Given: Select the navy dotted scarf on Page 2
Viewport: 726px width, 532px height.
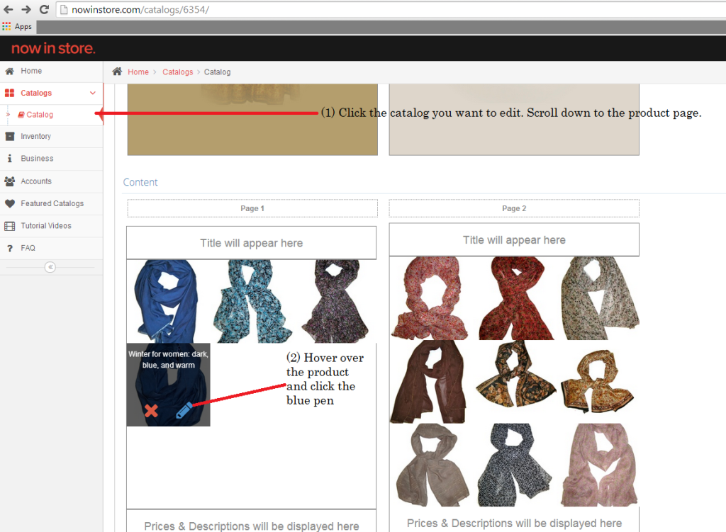Looking at the screenshot, I should 514,465.
